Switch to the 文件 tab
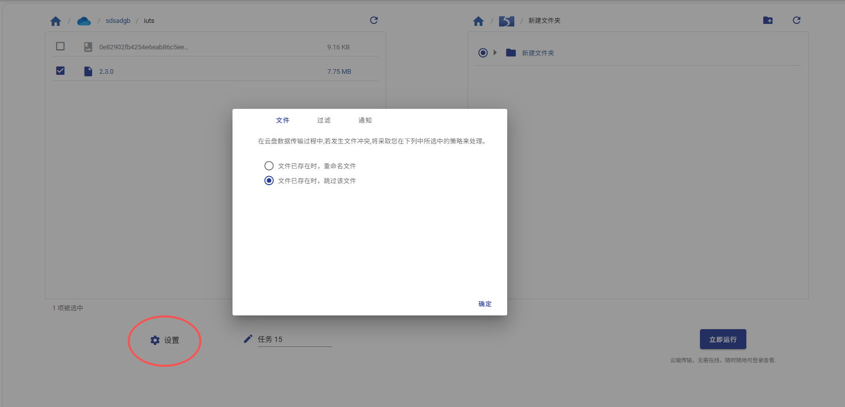845x407 pixels. tap(283, 121)
